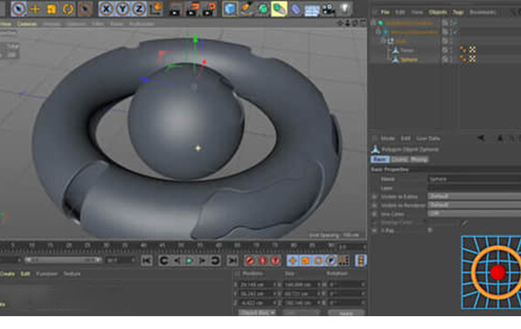Image resolution: width=521 pixels, height=329 pixels.
Task: Open material manager Create menu
Action: [x=7, y=274]
